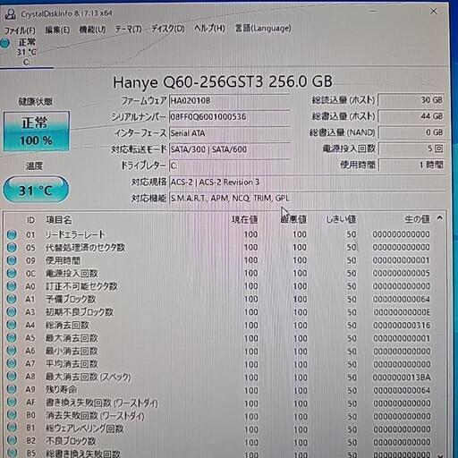Click raw value 00000000000E
Image resolution: width=458 pixels, height=458 pixels.
point(402,312)
